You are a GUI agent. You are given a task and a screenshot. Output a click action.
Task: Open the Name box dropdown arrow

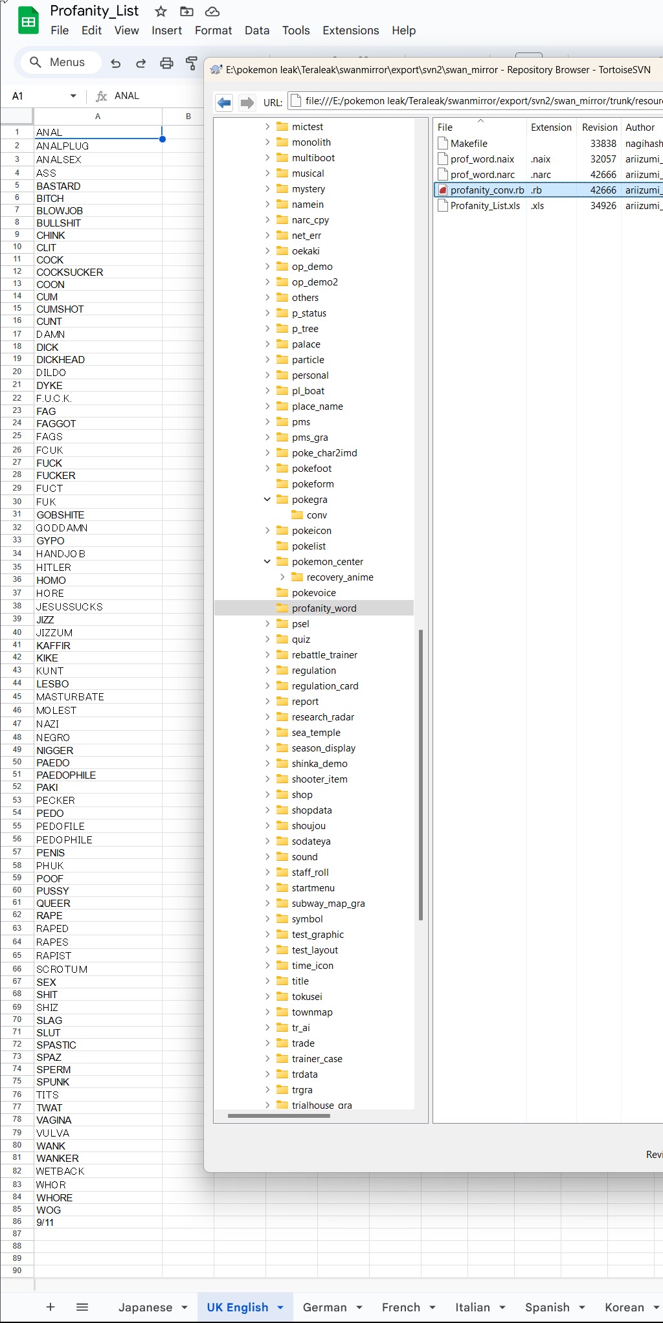(73, 96)
